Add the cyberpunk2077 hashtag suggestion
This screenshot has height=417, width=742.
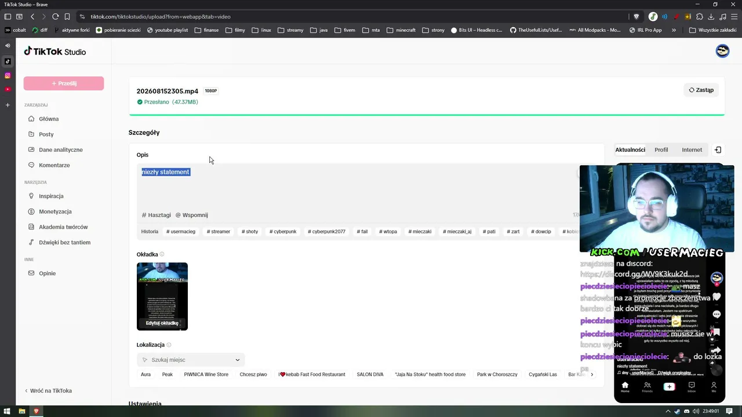click(327, 232)
